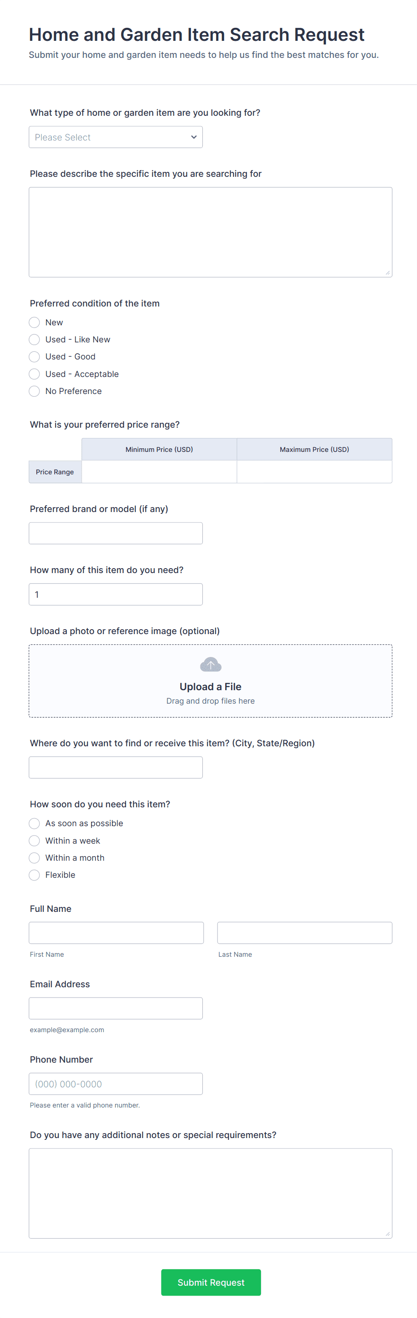This screenshot has height=1318, width=417.
Task: Select Used - Good radio button
Action: click(34, 357)
